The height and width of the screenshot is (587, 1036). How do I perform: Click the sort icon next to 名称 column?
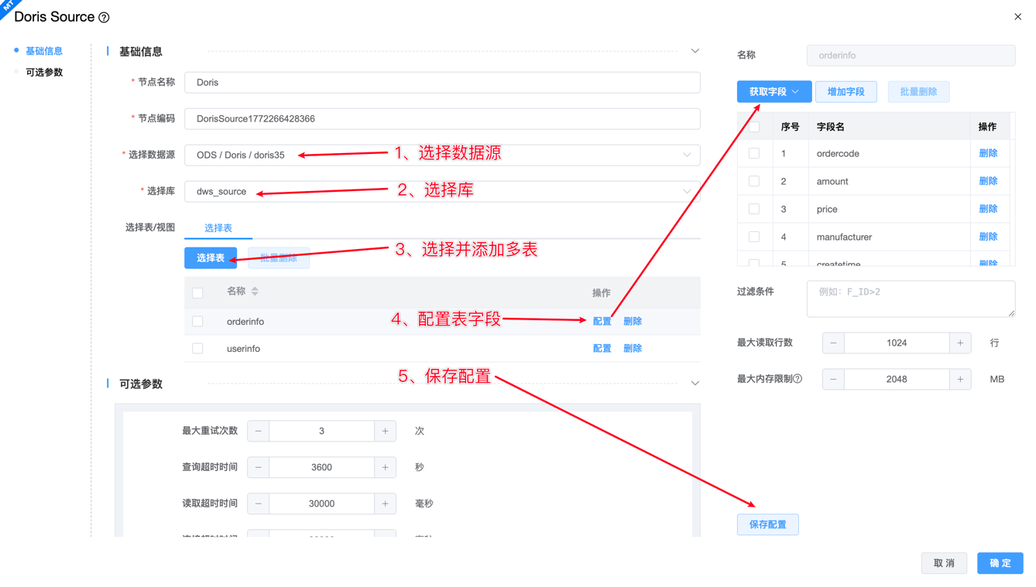(x=255, y=292)
